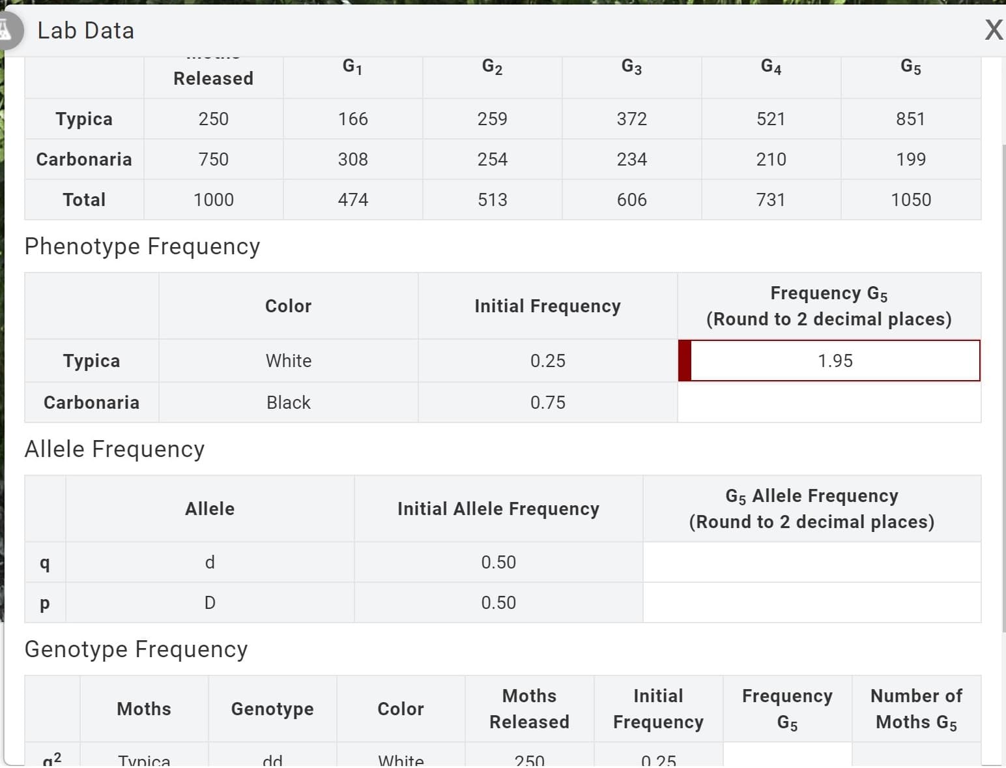Select the Carbonaria G1 value 308
Image resolution: width=1006 pixels, height=768 pixels.
(352, 159)
